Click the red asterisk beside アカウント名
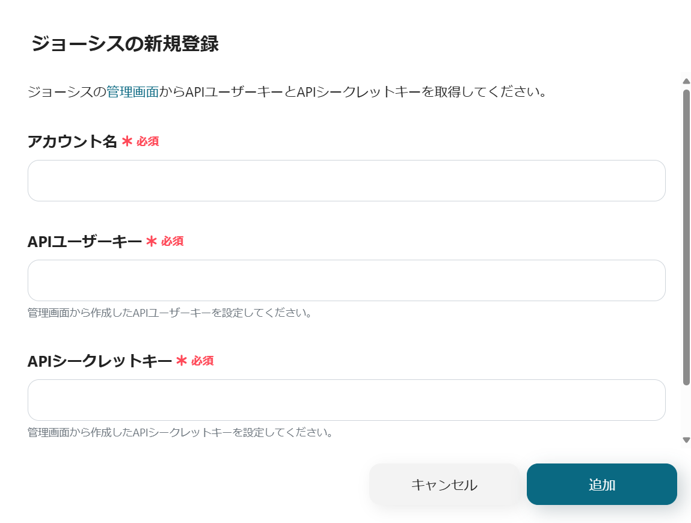 pos(127,142)
